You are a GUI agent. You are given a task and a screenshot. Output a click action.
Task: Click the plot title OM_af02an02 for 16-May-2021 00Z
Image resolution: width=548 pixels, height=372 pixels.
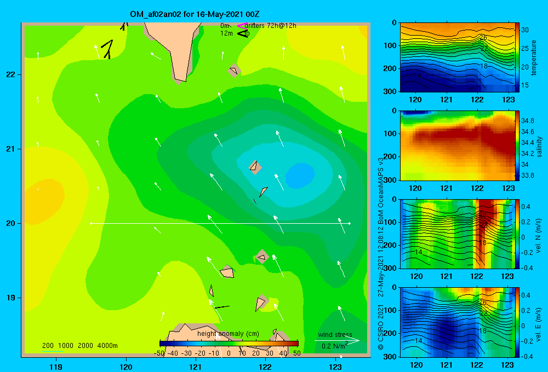coord(195,14)
